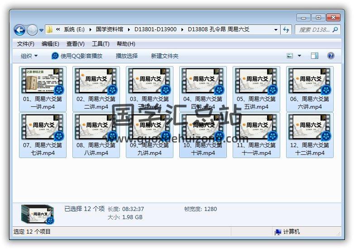Click the change view icon
354x249 pixels.
(x=290, y=56)
